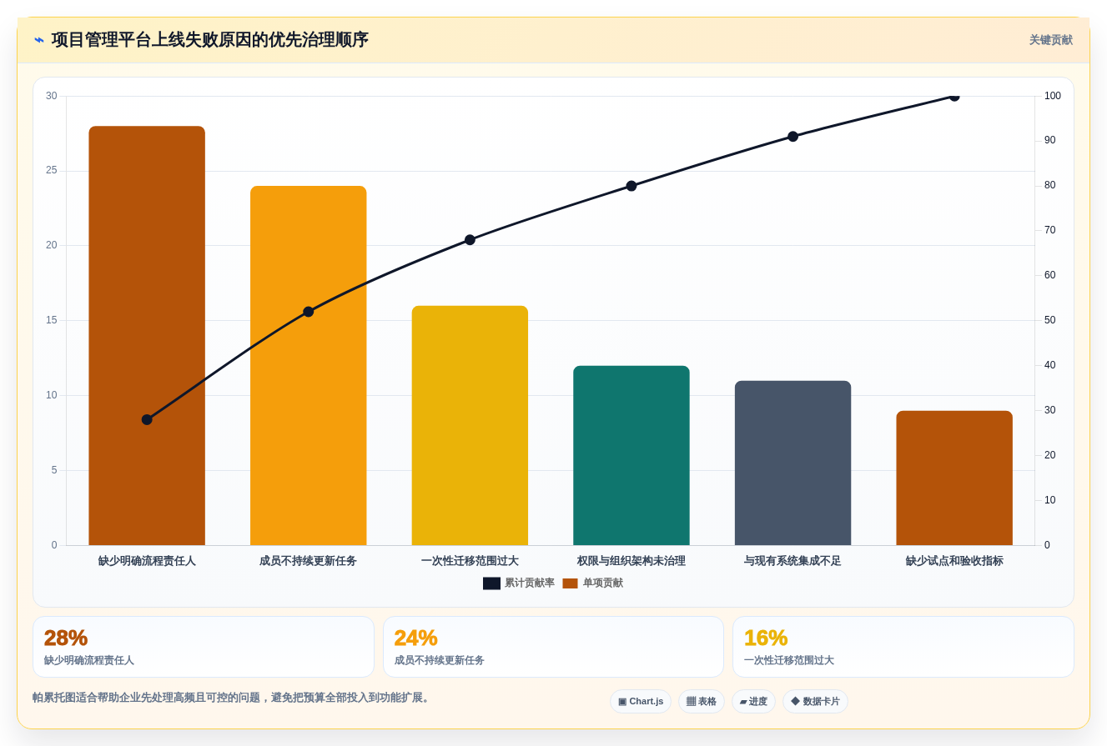Screen dimensions: 1107x746
Task: Select the 一次性迁移范围过大 bar
Action: tap(470, 426)
